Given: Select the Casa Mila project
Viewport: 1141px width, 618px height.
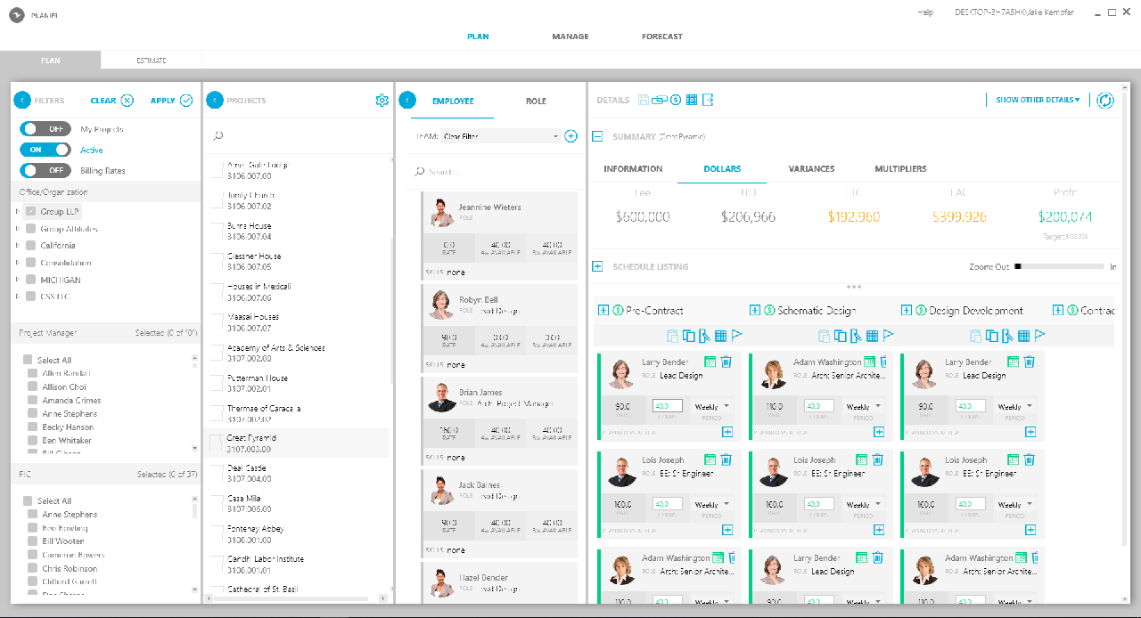Looking at the screenshot, I should coord(297,503).
